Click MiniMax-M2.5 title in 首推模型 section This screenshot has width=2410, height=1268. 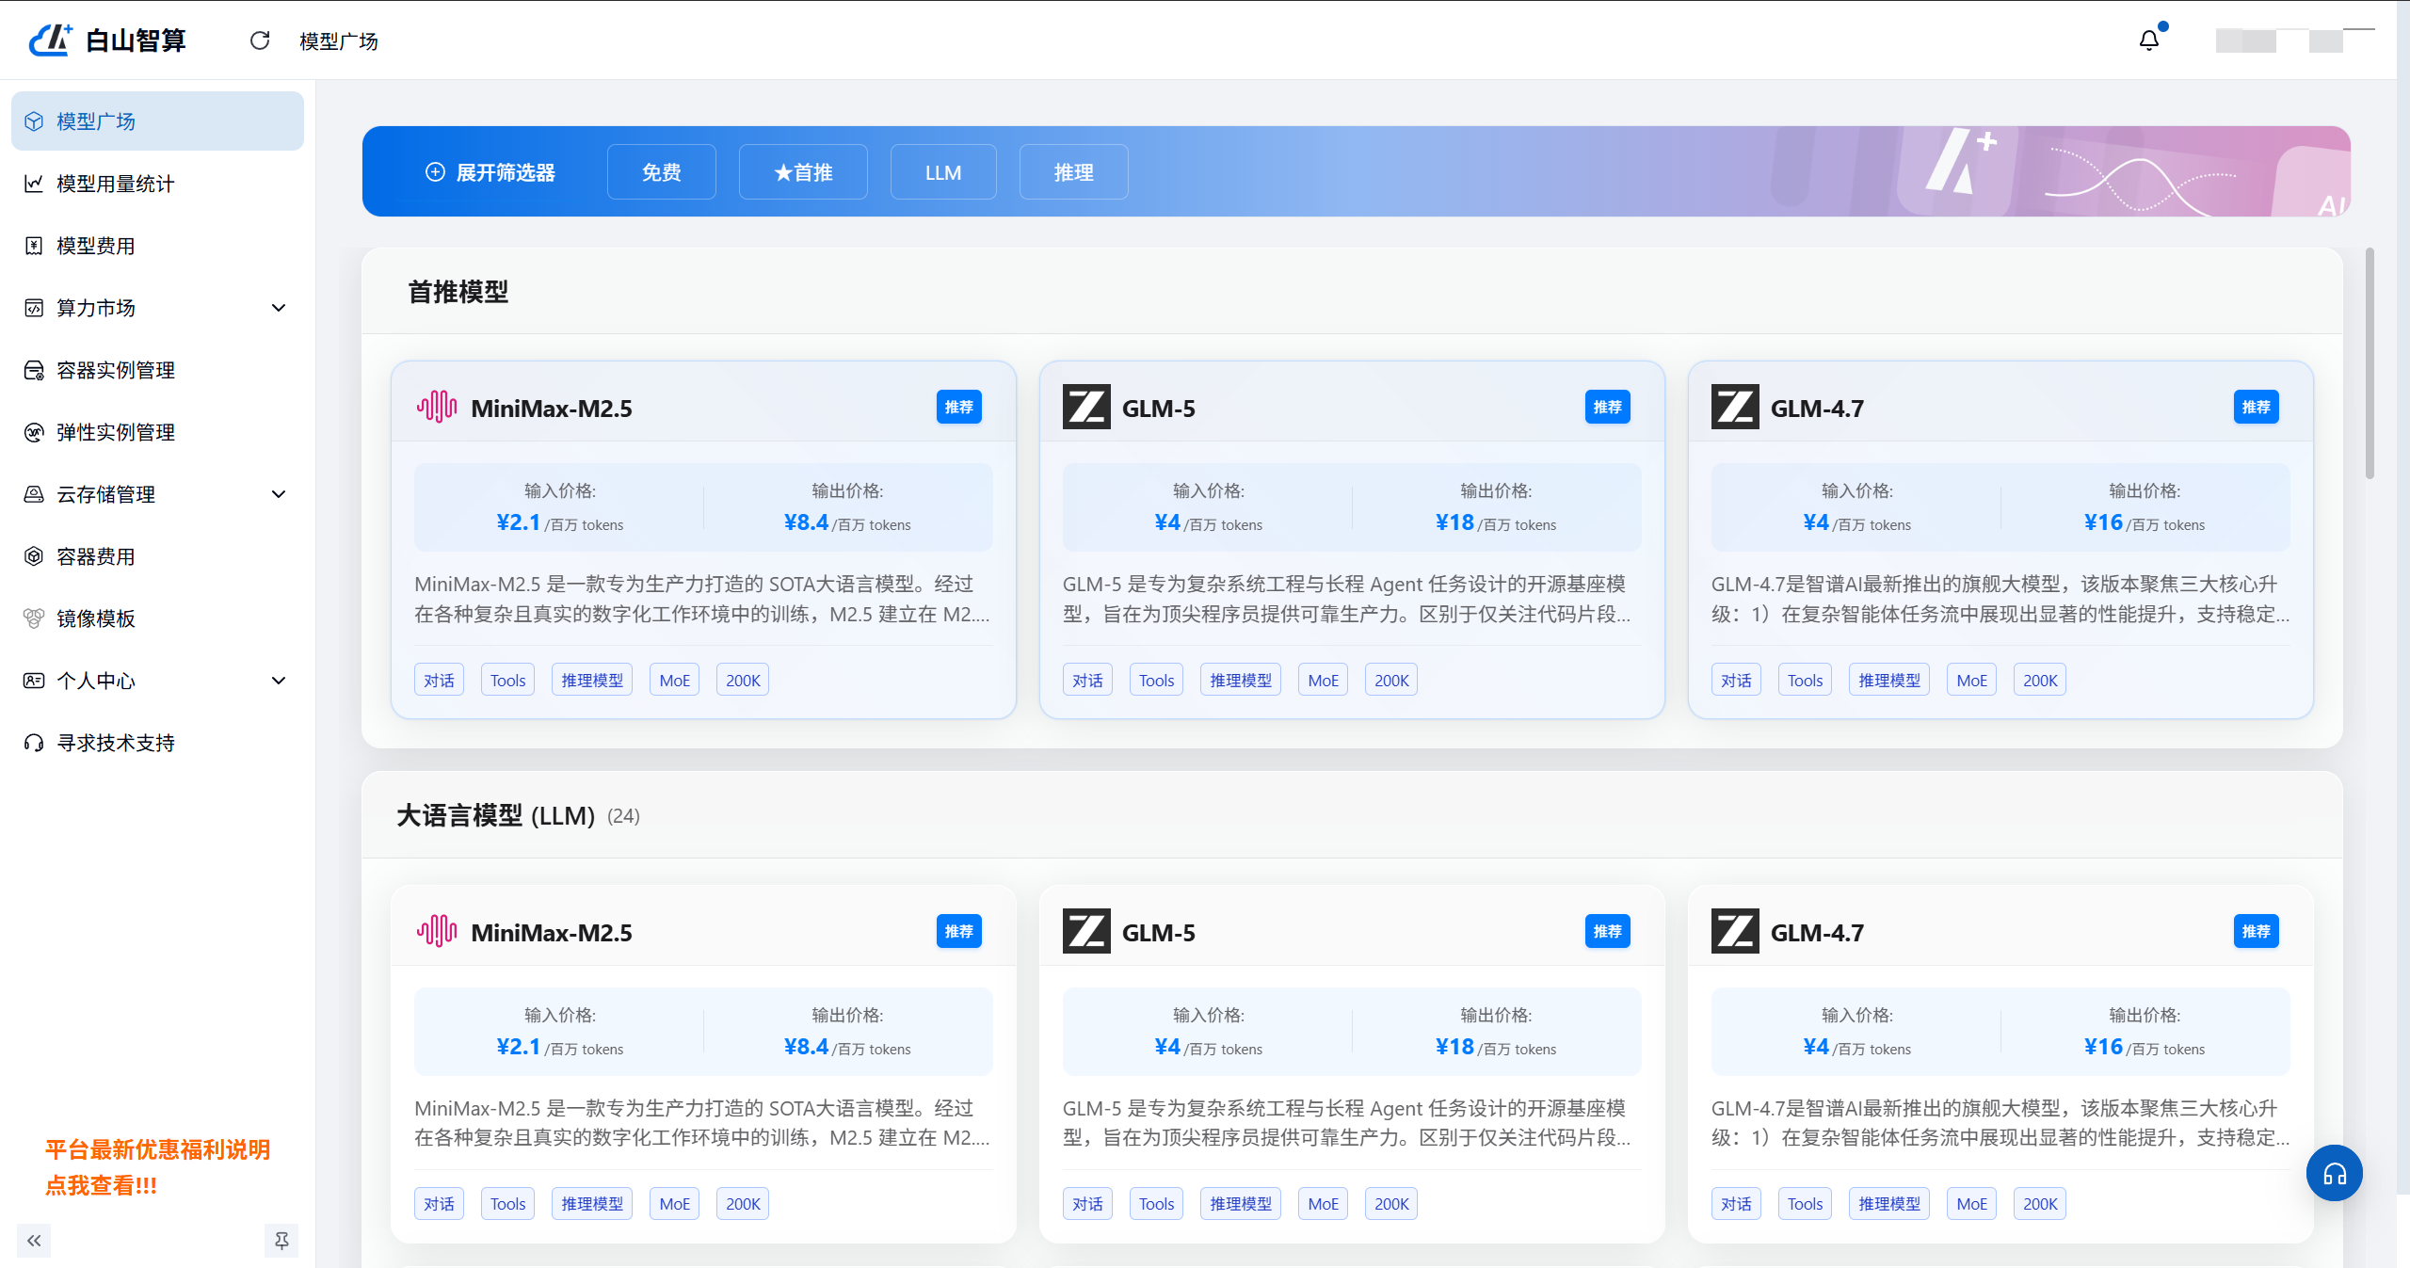552,409
